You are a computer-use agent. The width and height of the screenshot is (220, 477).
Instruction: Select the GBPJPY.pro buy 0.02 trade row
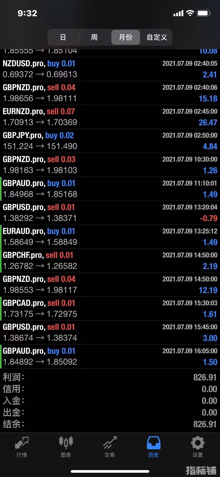click(110, 141)
